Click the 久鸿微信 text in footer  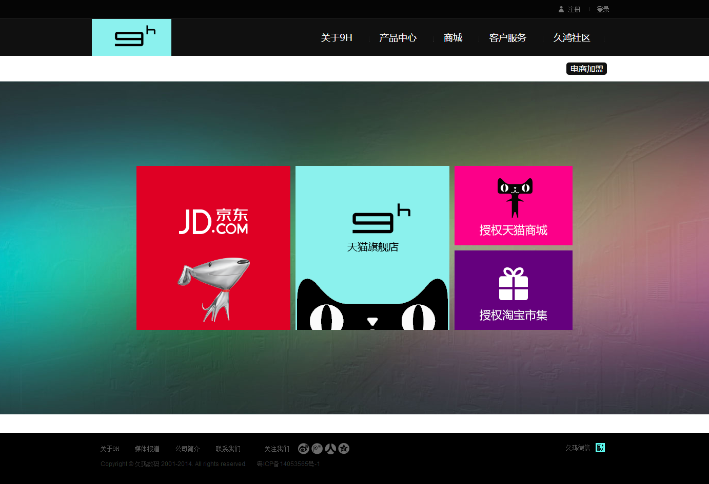click(x=578, y=448)
